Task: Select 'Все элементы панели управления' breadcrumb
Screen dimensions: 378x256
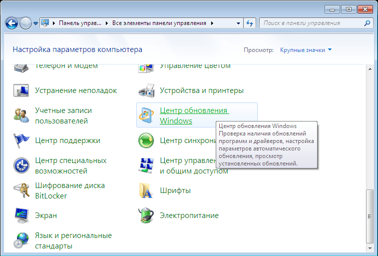Action: (x=159, y=23)
